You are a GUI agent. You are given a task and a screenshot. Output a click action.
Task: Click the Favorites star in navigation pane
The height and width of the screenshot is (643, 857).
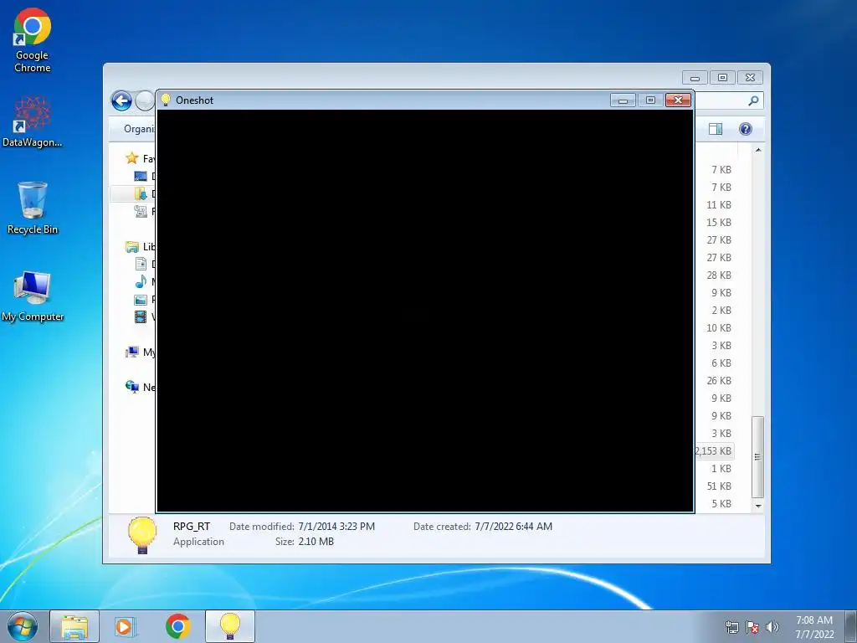point(131,158)
